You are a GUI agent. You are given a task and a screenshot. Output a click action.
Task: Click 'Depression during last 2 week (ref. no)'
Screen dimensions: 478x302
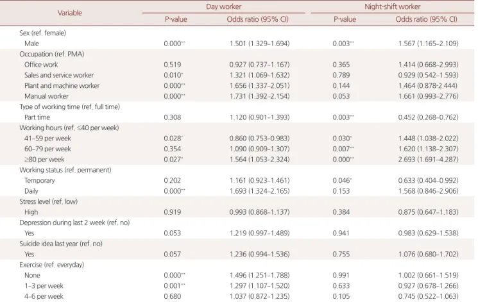tap(74, 222)
